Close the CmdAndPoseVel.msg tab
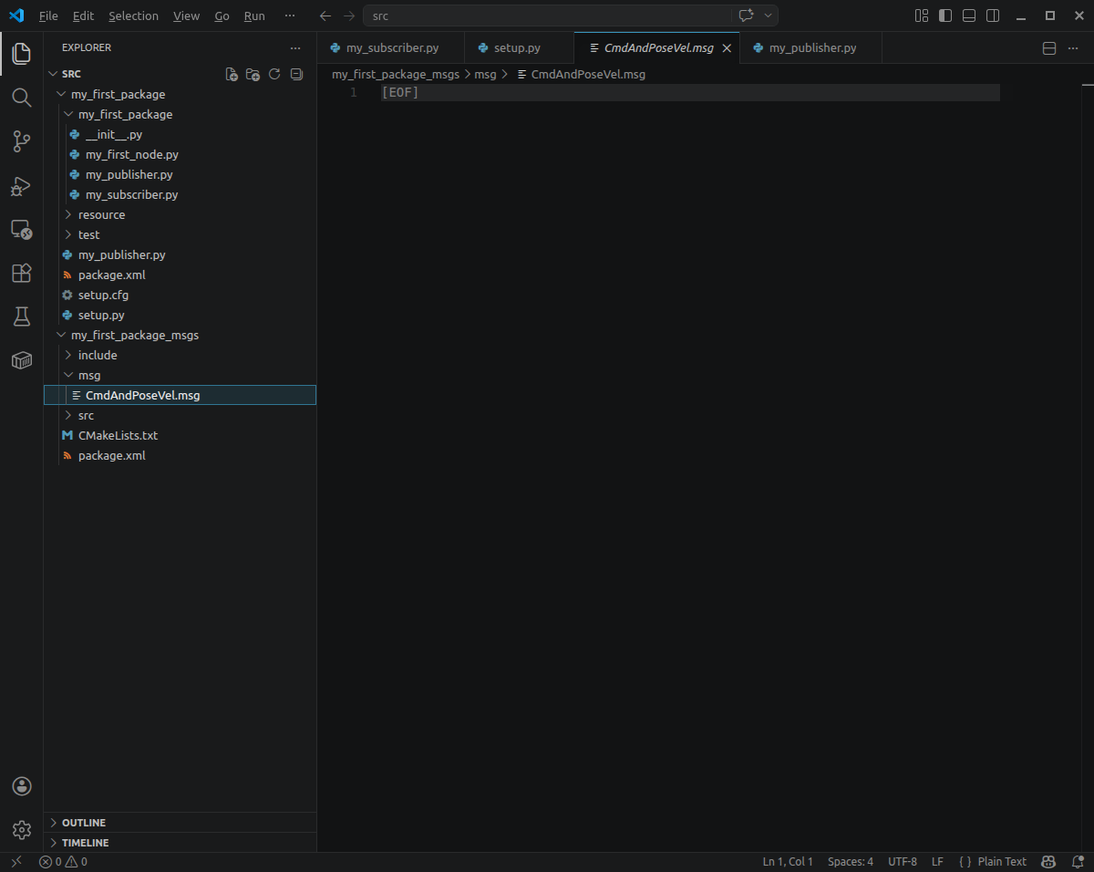1094x872 pixels. (x=727, y=48)
